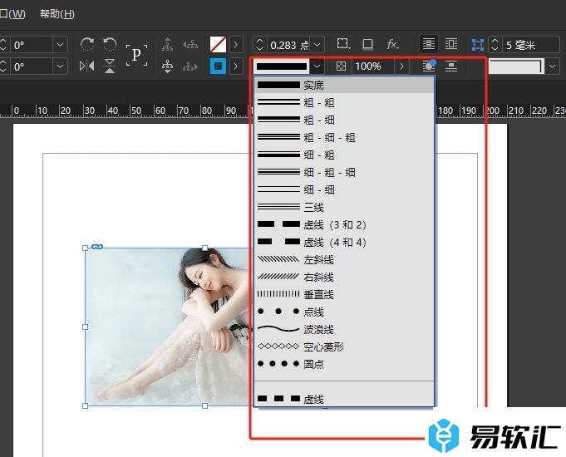Viewport: 566px width, 457px height.
Task: Click the stroke type preview box
Action: [282, 66]
